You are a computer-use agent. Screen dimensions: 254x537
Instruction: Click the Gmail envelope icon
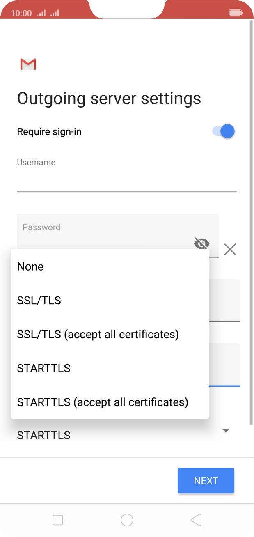pos(27,64)
